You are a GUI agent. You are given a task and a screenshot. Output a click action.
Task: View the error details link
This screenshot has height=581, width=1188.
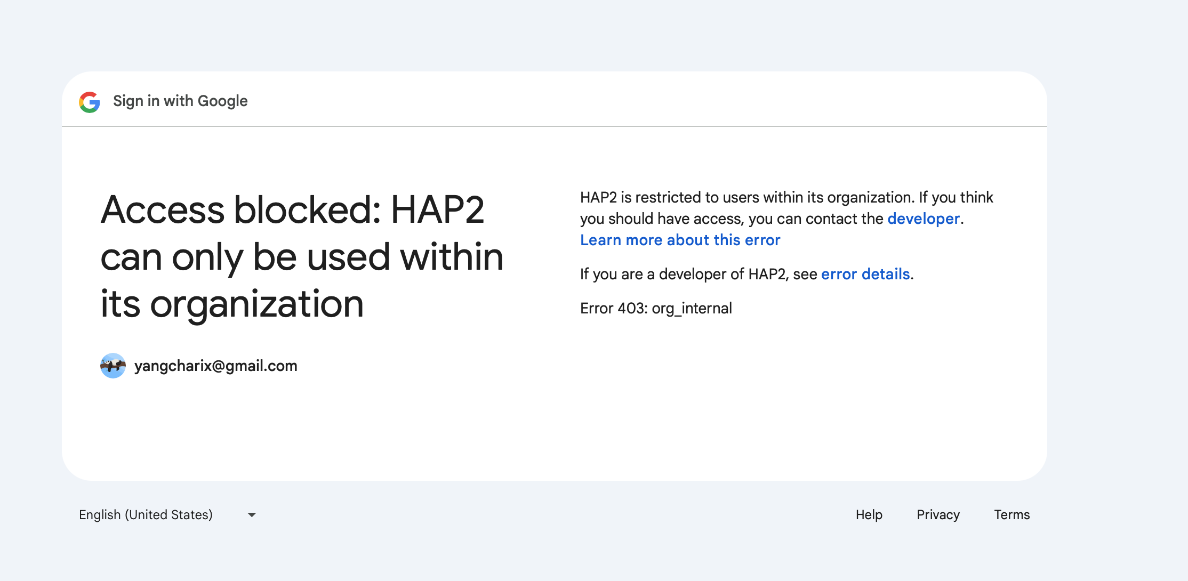tap(865, 274)
